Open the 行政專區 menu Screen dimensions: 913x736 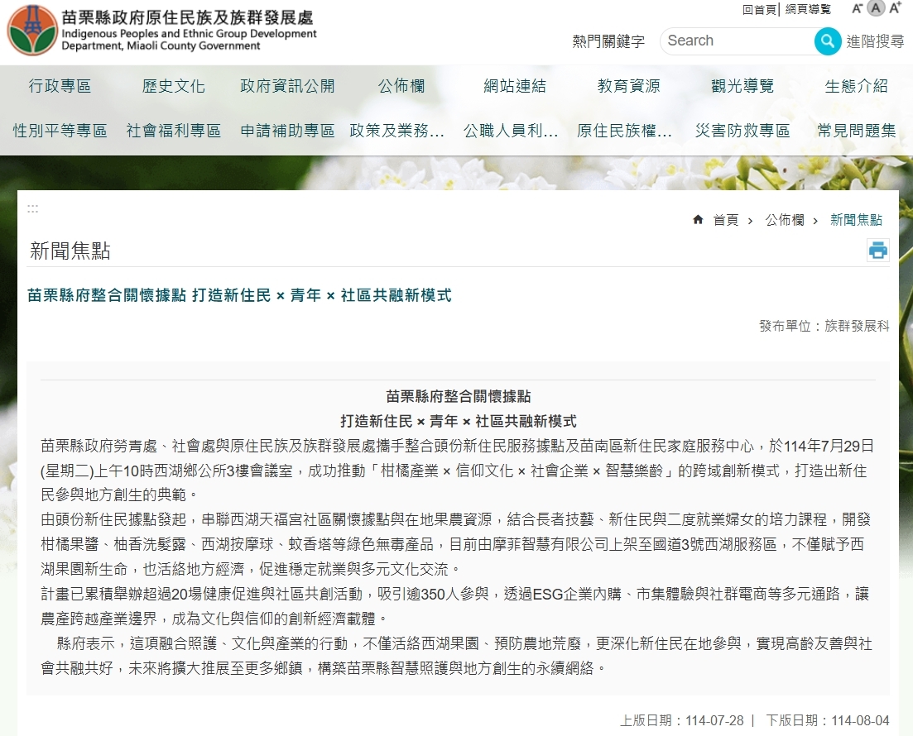[x=60, y=86]
